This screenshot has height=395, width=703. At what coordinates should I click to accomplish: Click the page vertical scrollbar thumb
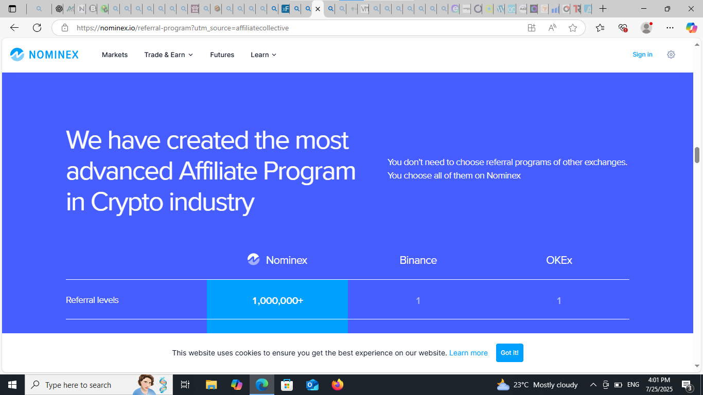click(x=697, y=155)
